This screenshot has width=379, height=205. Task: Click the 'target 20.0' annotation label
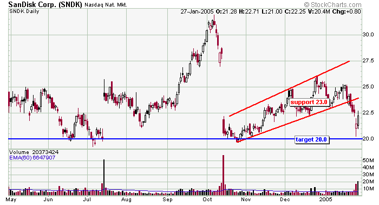pos(311,140)
